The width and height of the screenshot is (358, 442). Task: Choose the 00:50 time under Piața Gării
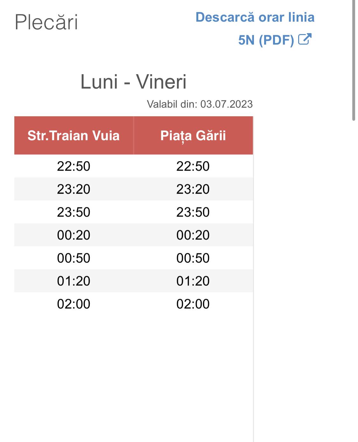(x=193, y=258)
